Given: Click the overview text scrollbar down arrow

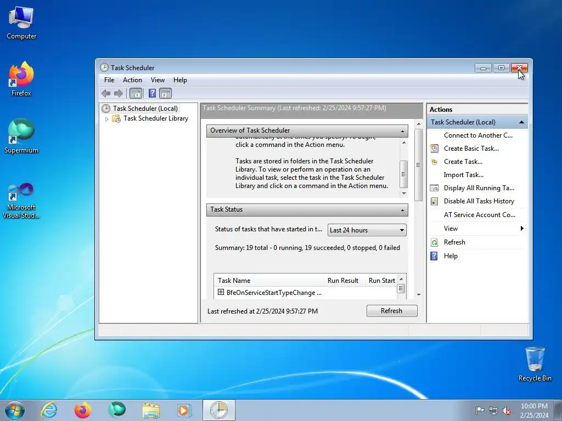Looking at the screenshot, I should point(403,194).
